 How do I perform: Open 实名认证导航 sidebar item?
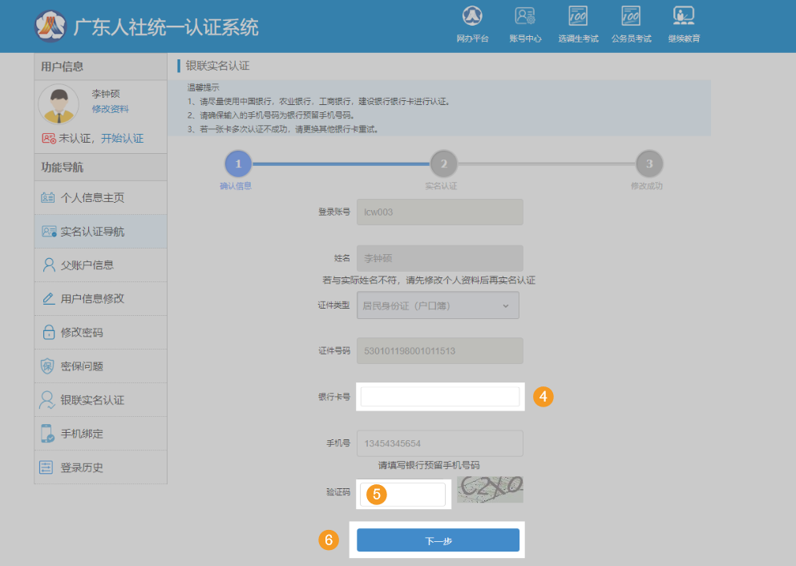pos(92,232)
